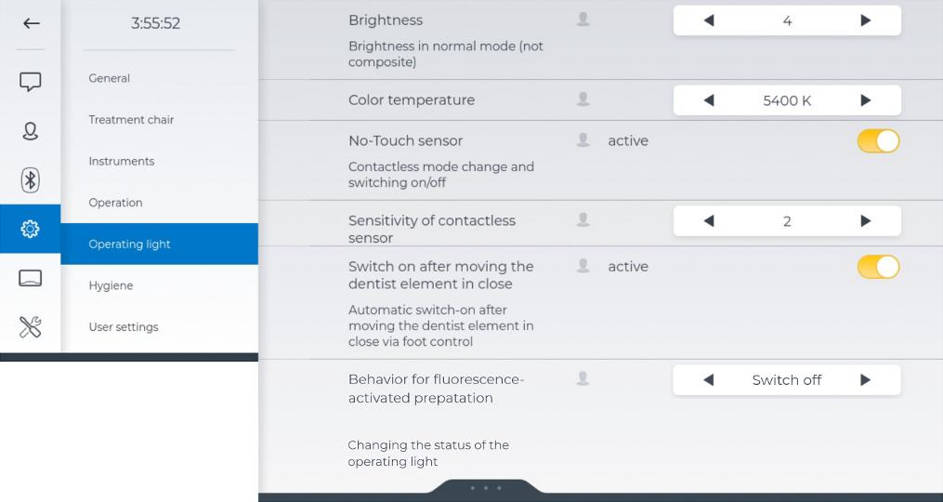Open the Instruments settings section

coord(121,161)
